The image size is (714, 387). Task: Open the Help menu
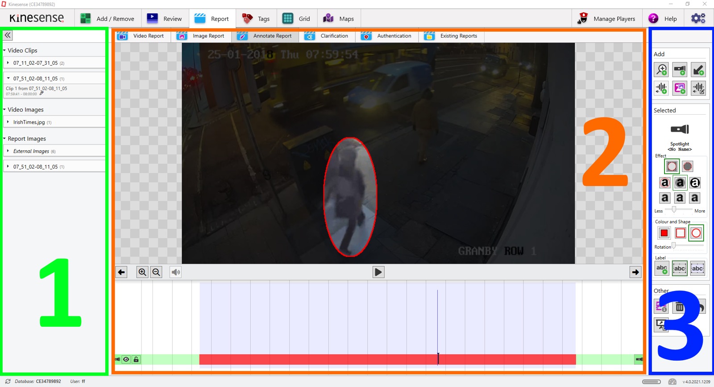click(x=663, y=19)
